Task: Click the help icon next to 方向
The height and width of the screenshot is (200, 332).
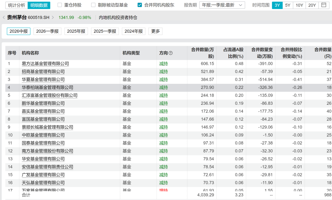Action: pyautogui.click(x=170, y=53)
